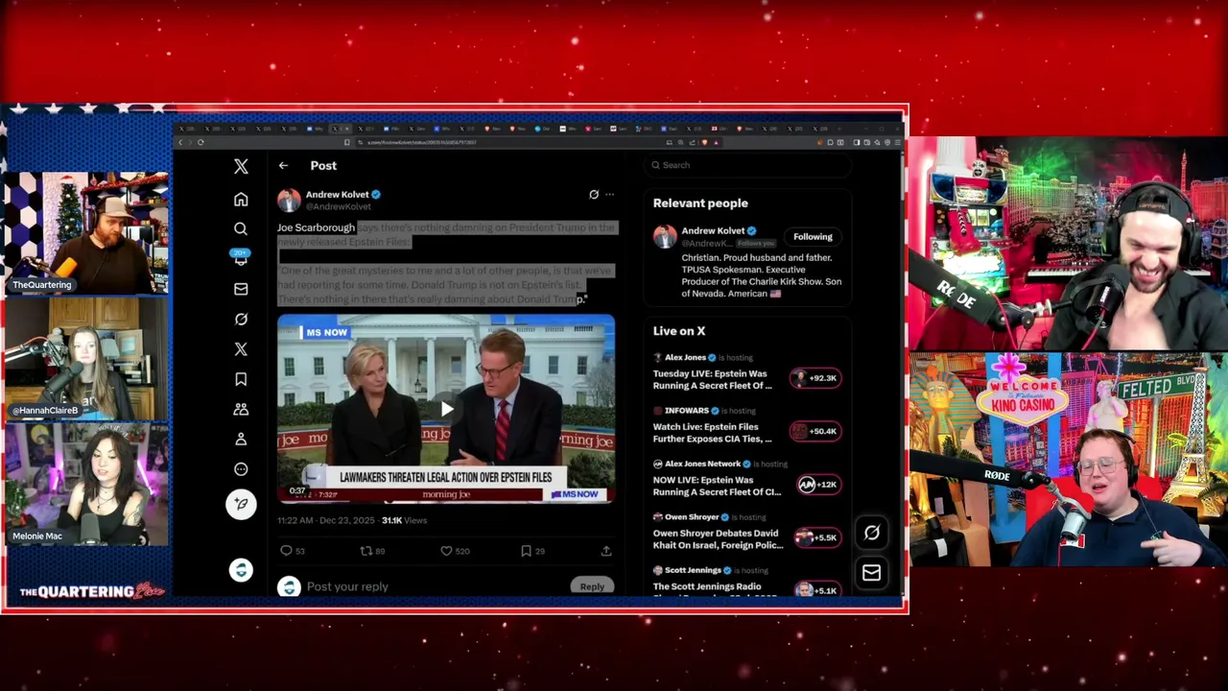Image resolution: width=1228 pixels, height=691 pixels.
Task: Click reply icon showing 53
Action: [292, 551]
